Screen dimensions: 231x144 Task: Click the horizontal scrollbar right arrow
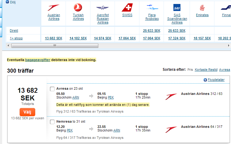[x=229, y=45]
